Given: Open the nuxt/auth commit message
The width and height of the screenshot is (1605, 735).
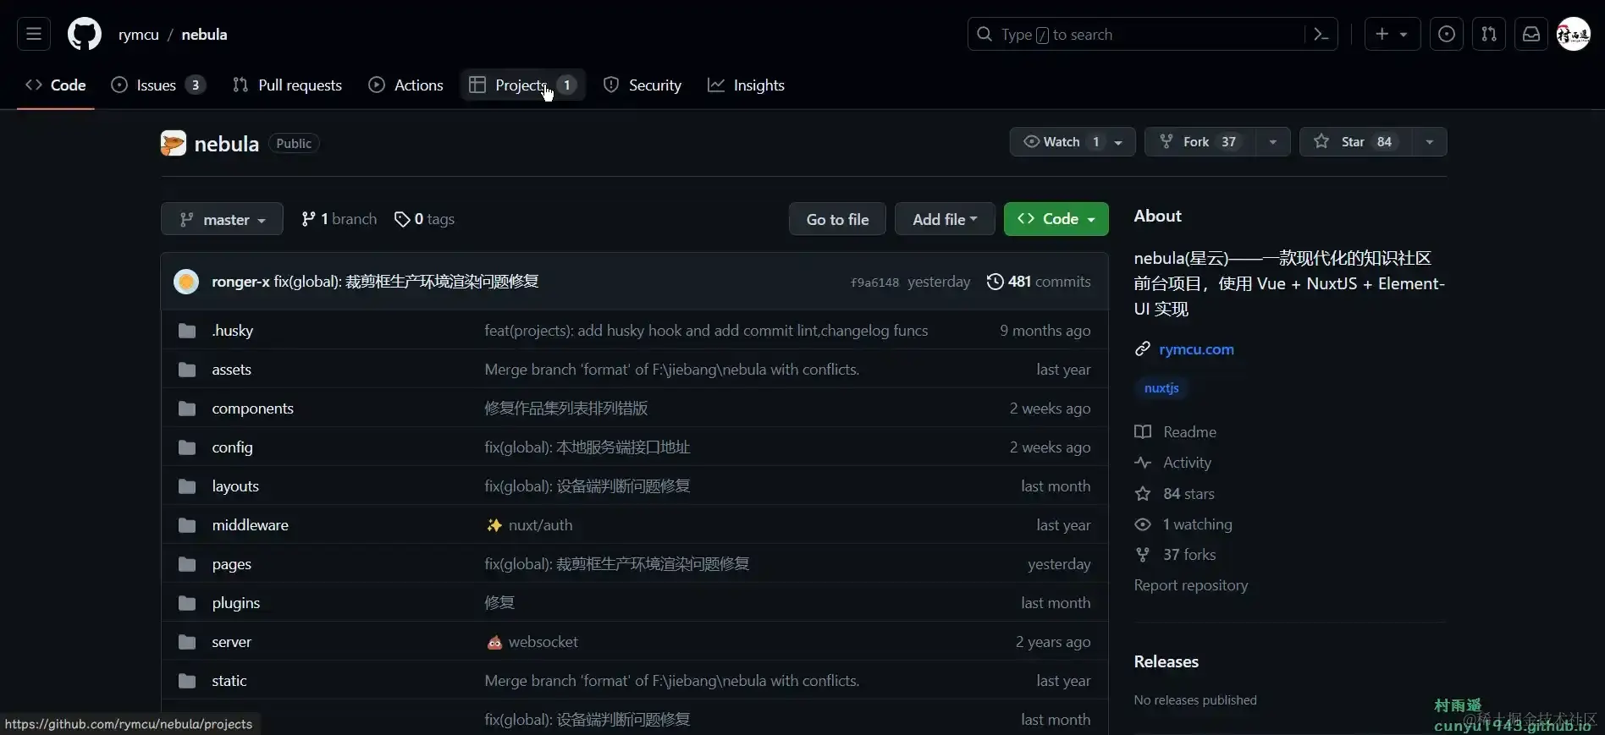Looking at the screenshot, I should tap(540, 525).
